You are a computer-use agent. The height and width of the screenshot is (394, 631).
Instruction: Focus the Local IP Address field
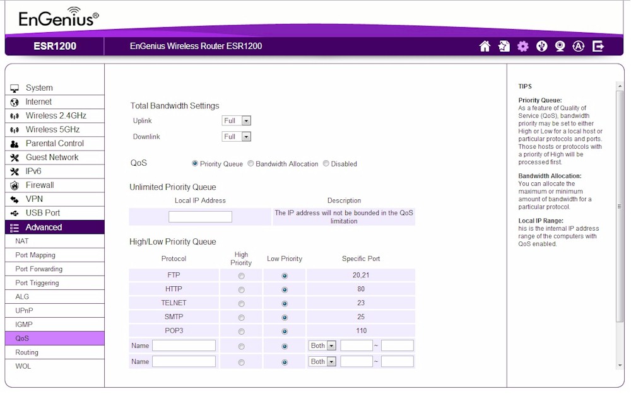click(x=200, y=217)
